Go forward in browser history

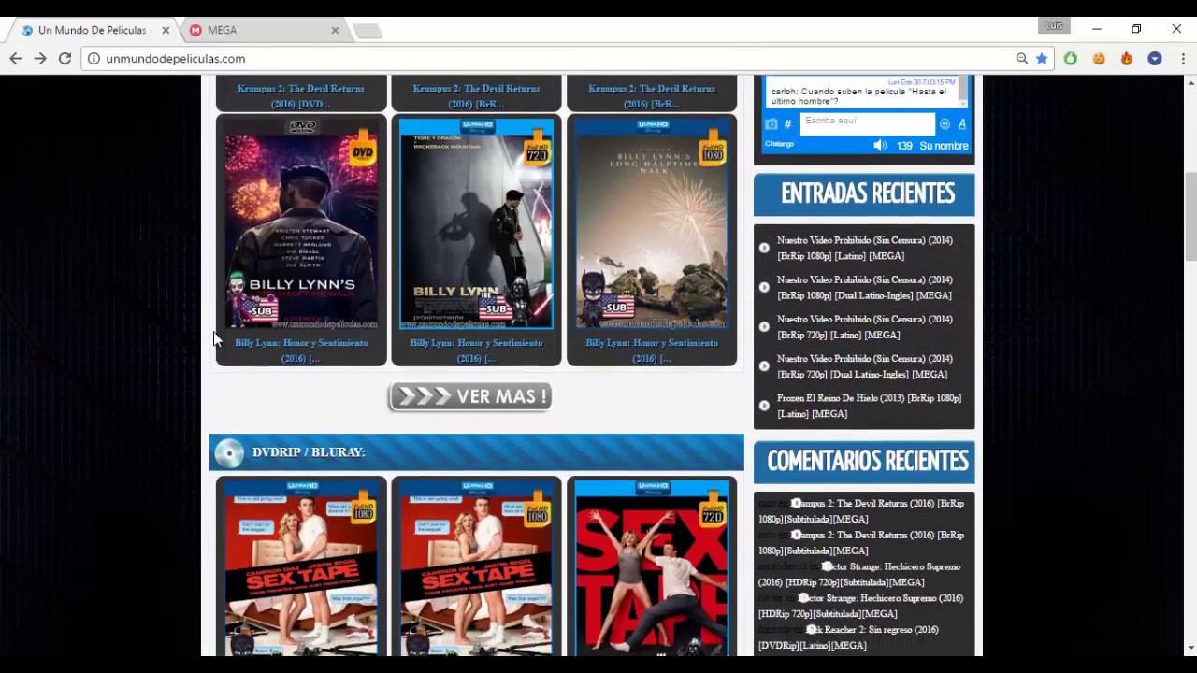pos(40,58)
